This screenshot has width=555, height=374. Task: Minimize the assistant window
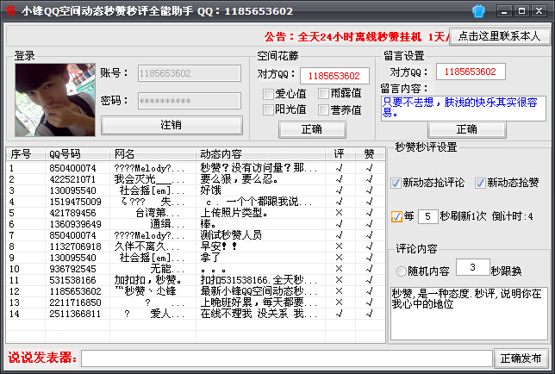point(502,11)
